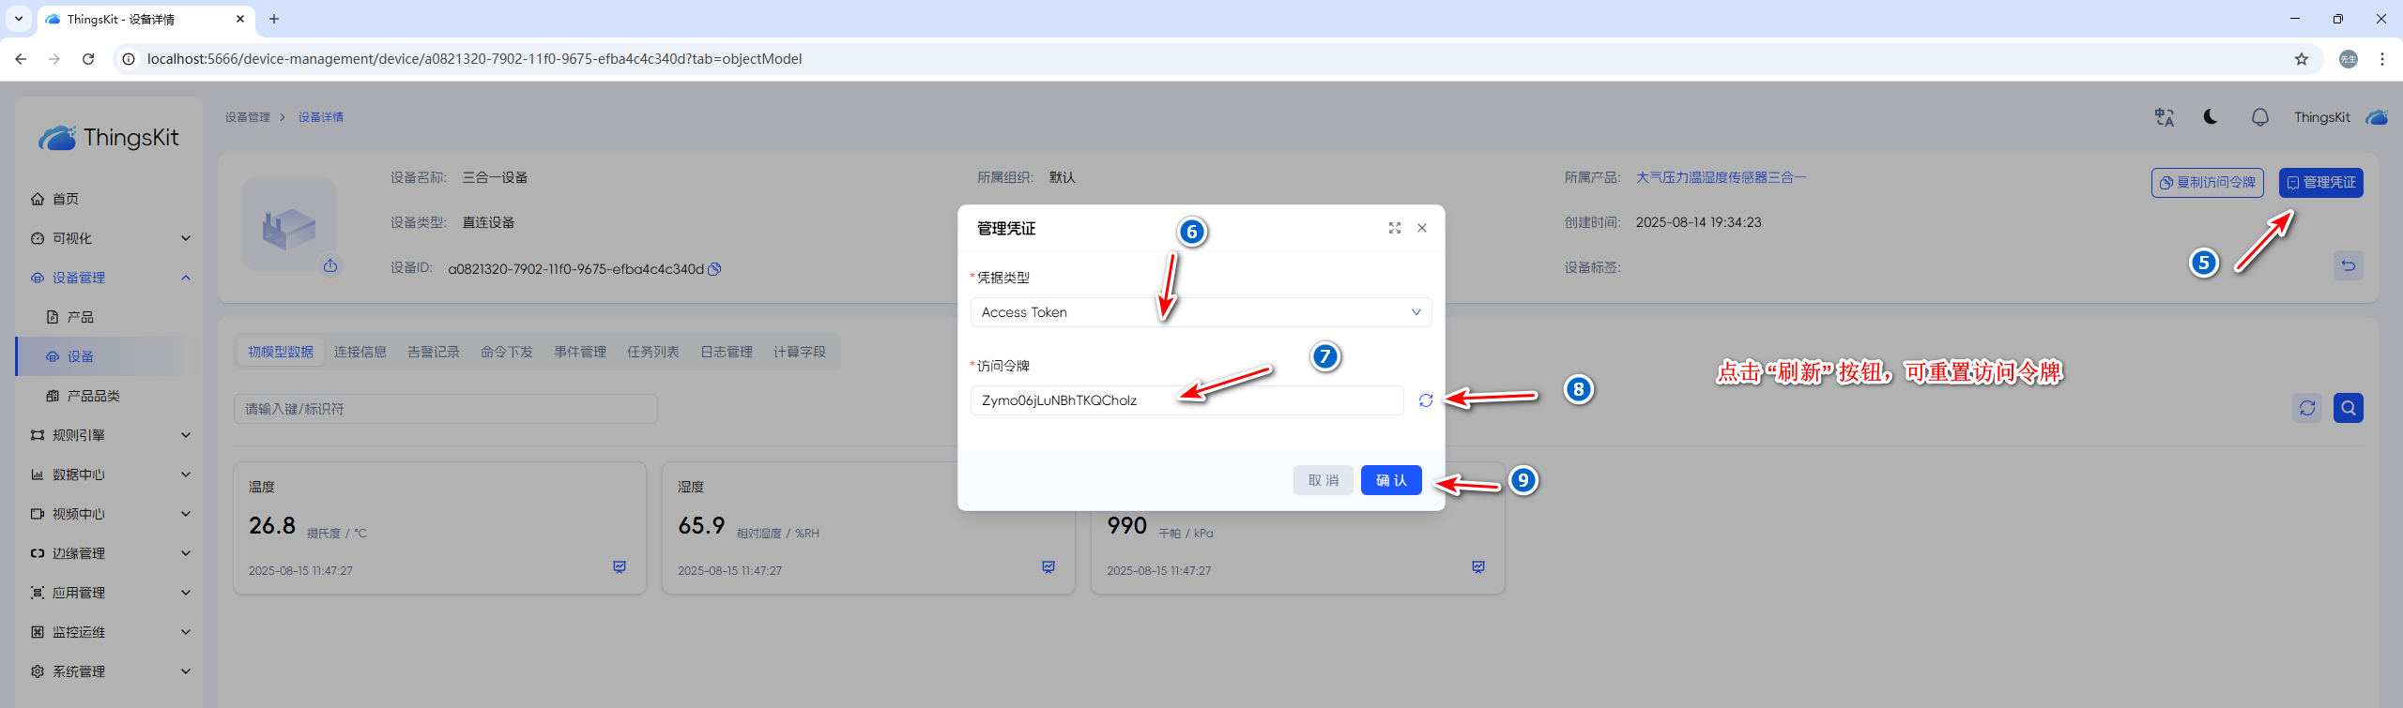
Task: Click the 取消 cancel button
Action: [1323, 480]
